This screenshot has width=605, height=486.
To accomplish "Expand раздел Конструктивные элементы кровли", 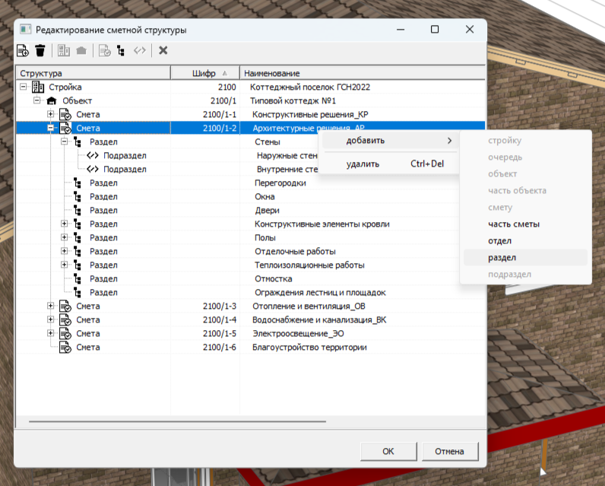I will (64, 224).
